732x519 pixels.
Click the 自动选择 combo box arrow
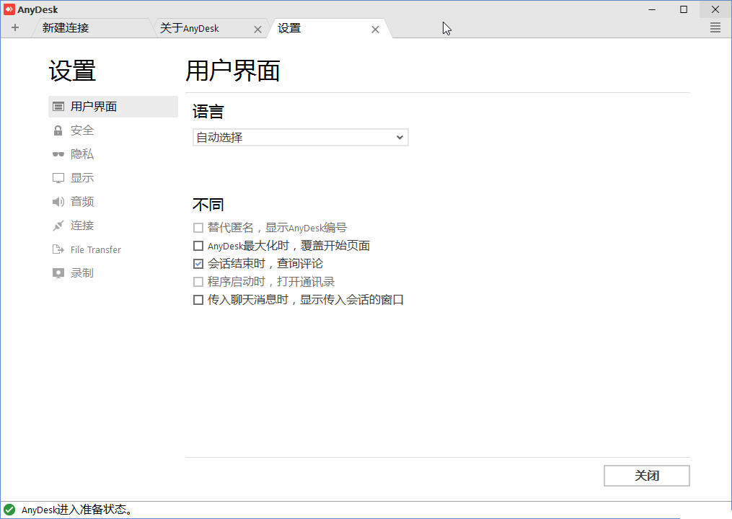click(x=400, y=137)
